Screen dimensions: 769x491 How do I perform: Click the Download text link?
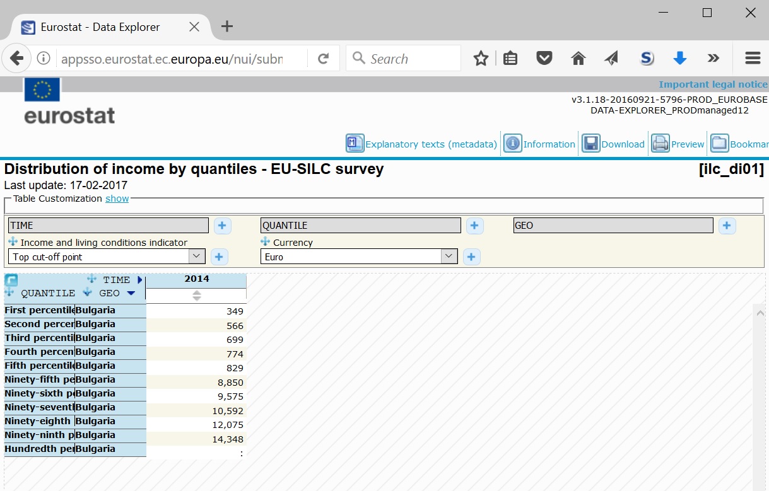coord(623,144)
